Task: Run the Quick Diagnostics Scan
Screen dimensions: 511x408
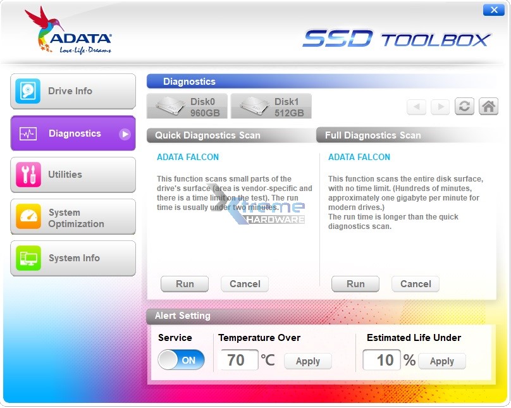Action: (185, 284)
